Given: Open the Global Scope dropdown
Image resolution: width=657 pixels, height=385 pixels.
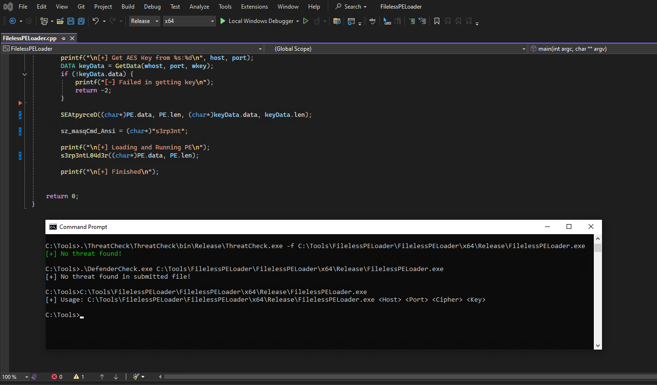Looking at the screenshot, I should tap(396, 49).
